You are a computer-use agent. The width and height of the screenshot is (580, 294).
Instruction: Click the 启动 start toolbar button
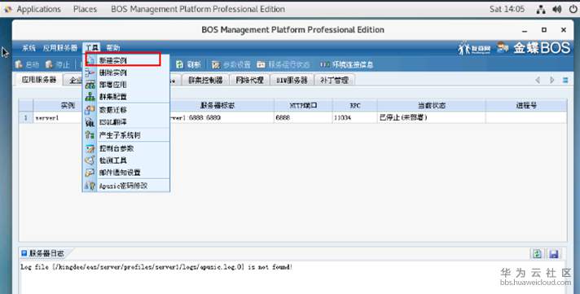[27, 64]
